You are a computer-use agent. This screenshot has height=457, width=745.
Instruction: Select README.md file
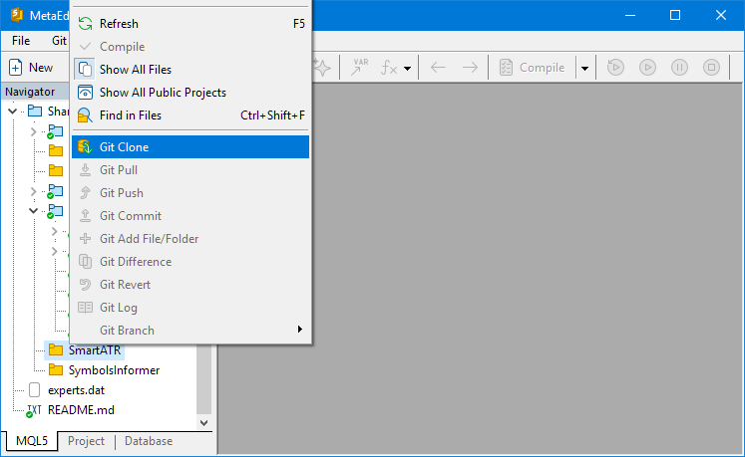tap(81, 410)
